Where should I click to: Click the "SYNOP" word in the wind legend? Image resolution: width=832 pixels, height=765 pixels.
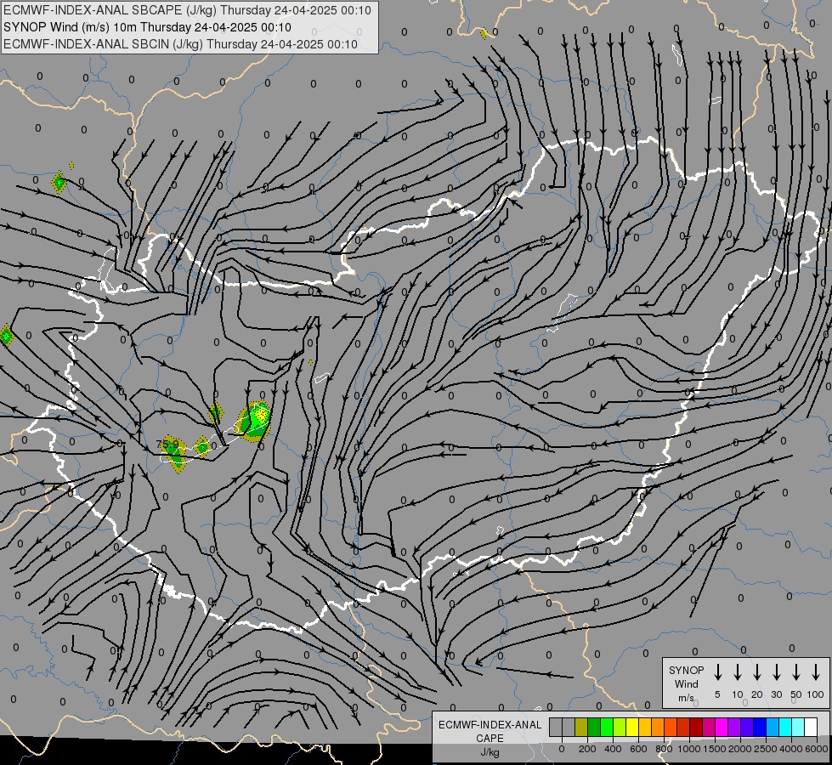coord(686,670)
